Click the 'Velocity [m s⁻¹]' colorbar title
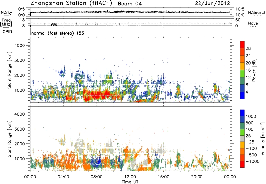 (263, 138)
